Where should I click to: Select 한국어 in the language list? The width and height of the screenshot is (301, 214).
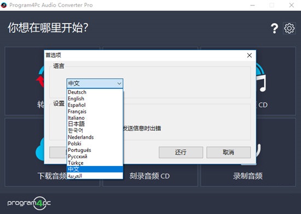[x=95, y=130]
